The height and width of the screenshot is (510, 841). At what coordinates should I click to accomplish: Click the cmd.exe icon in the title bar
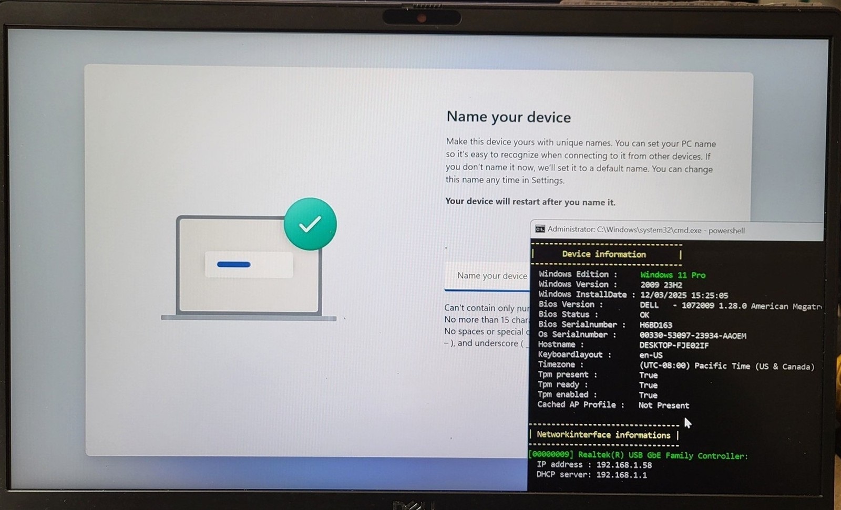(x=540, y=229)
